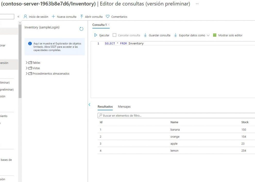The image size is (255, 182).
Task: Select the Resultados tab
Action: [x=105, y=107]
